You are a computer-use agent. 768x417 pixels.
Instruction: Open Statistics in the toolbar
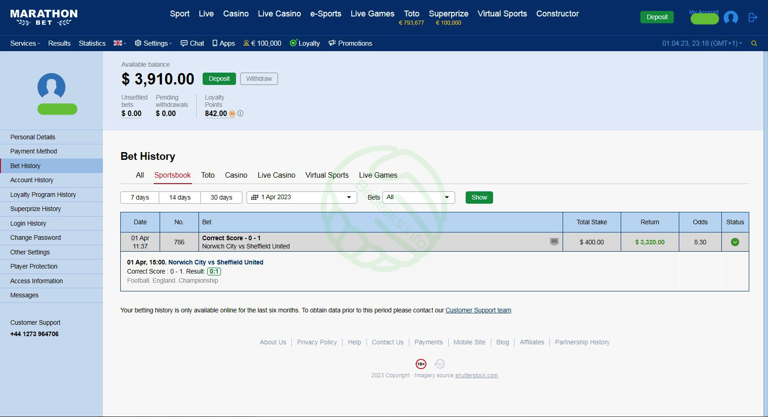pos(92,43)
